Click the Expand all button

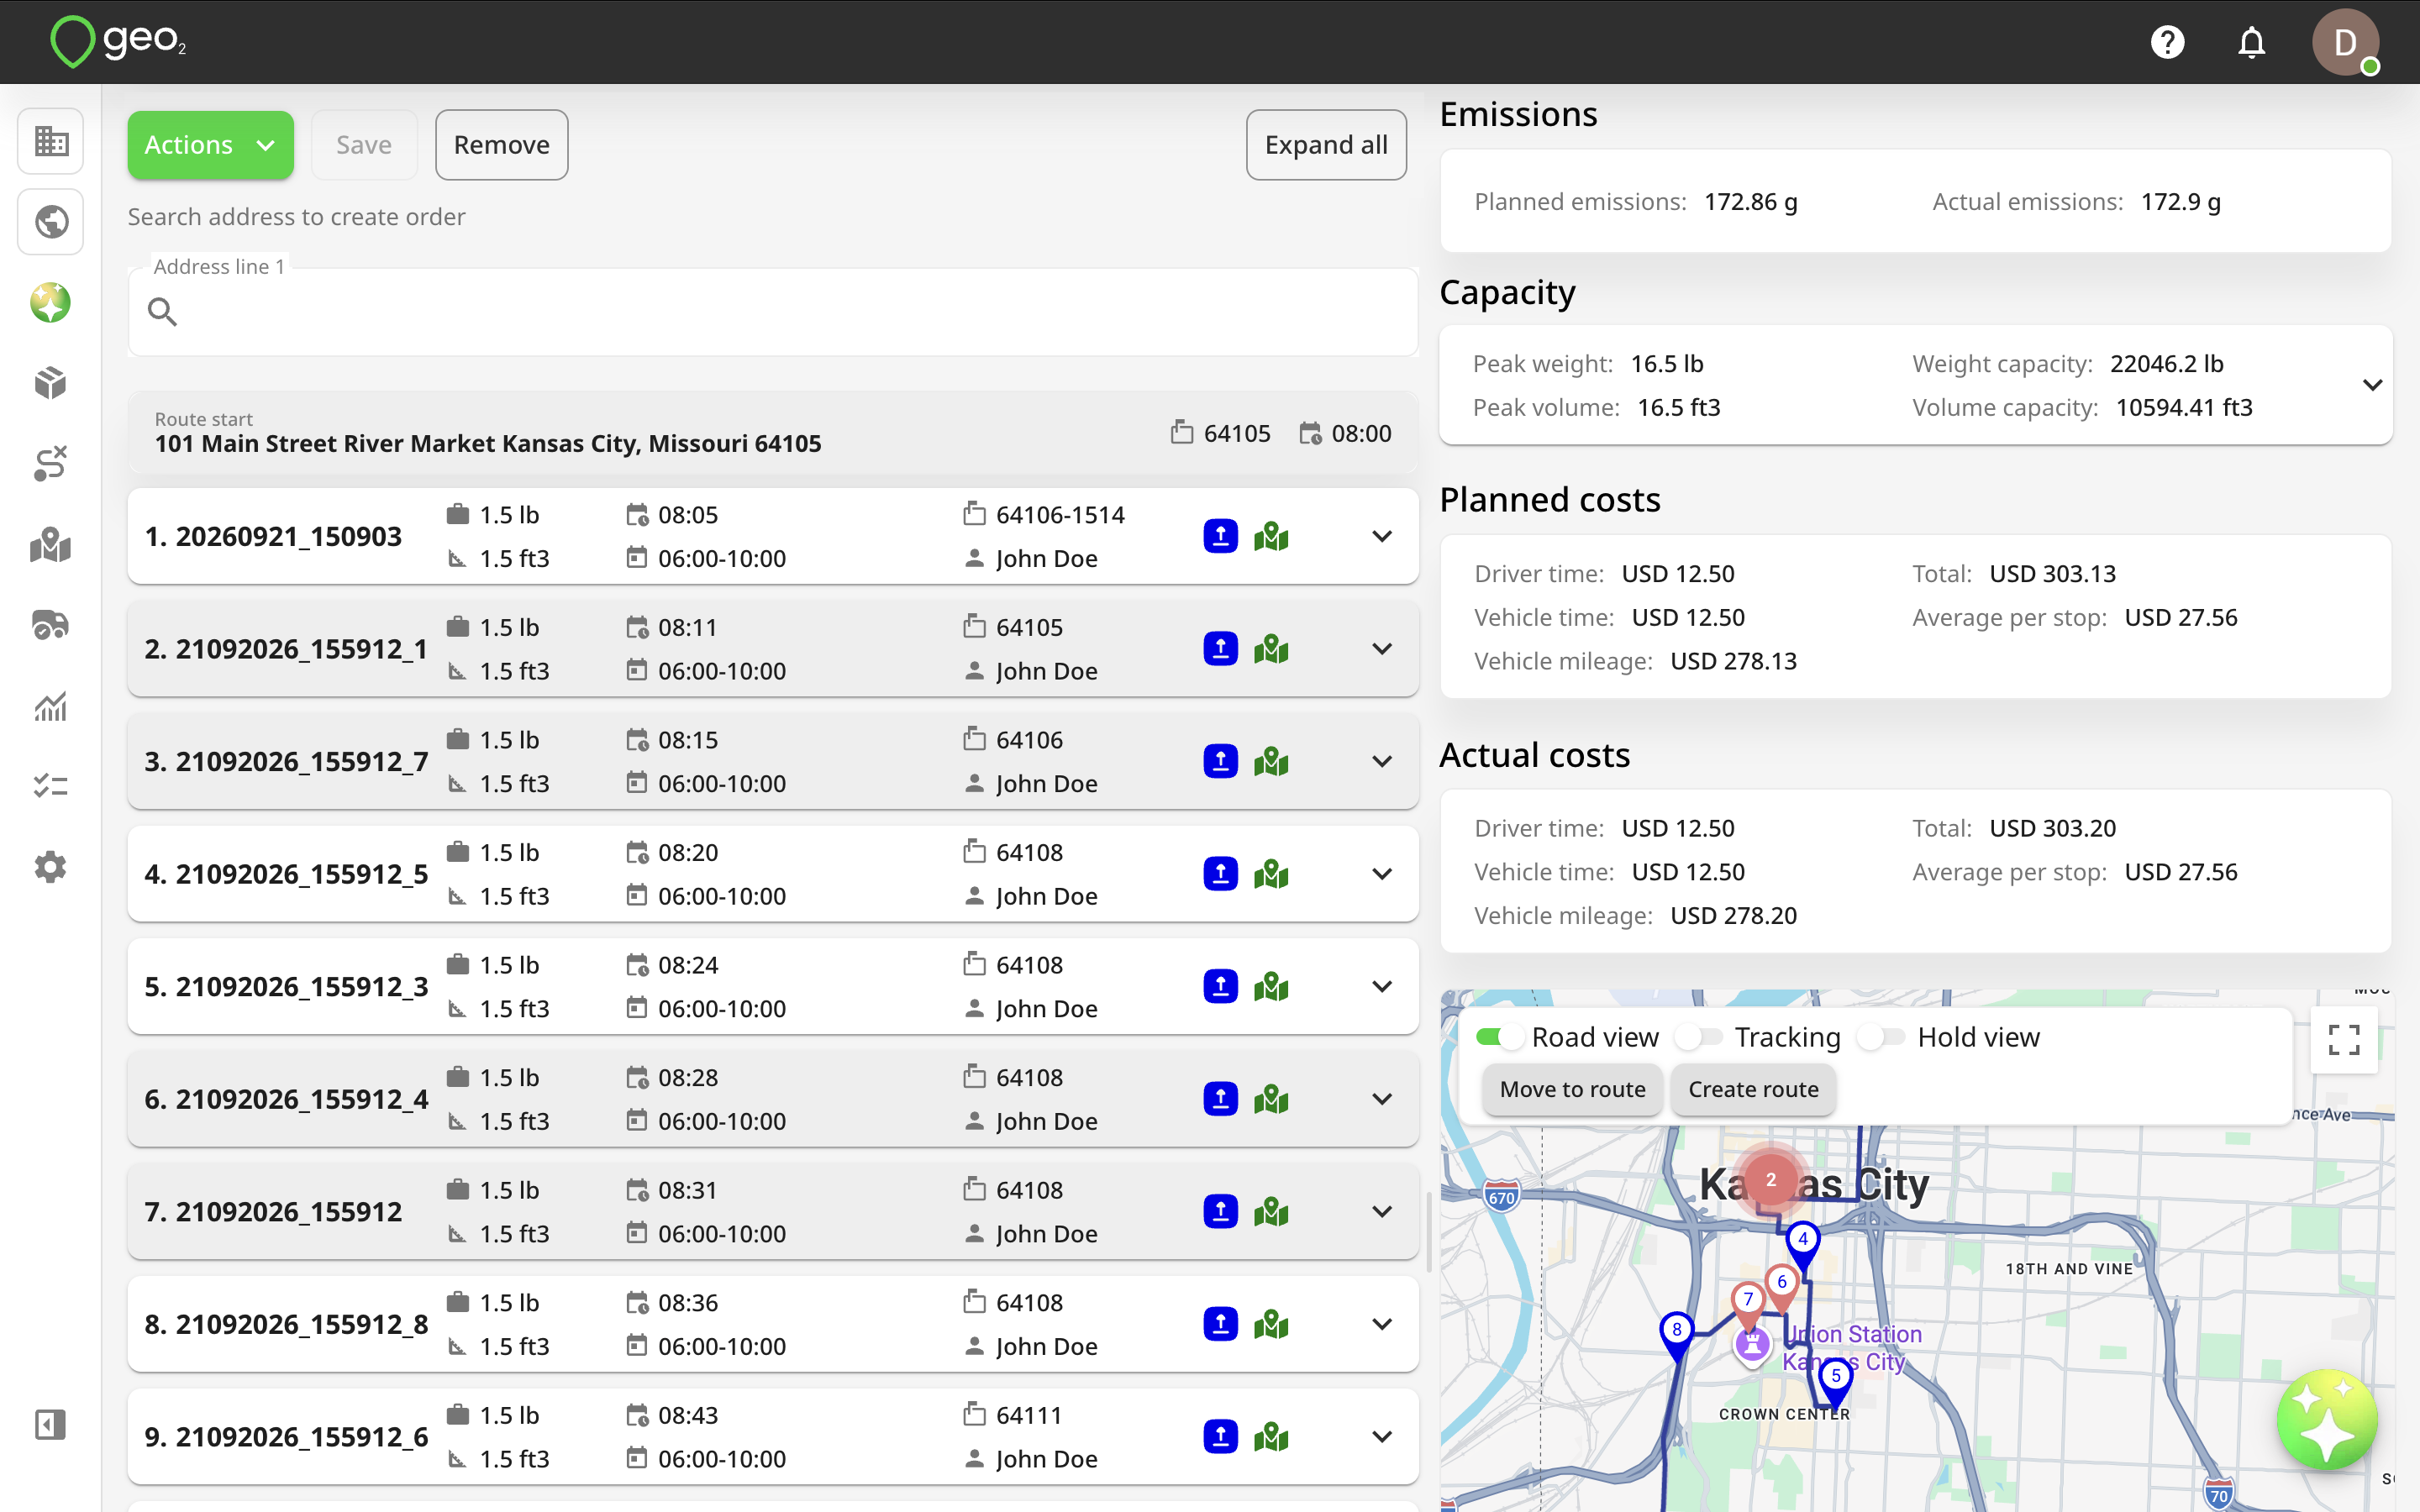1326,145
